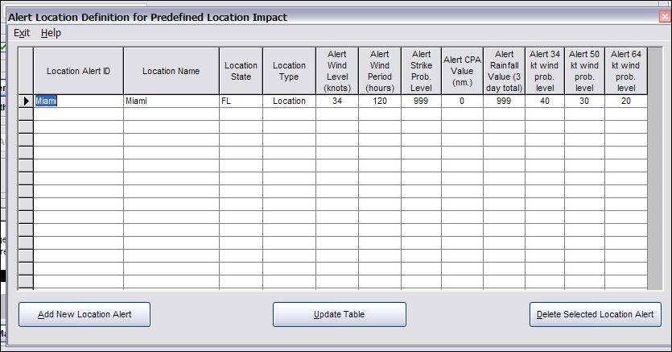Change Alert 34 kt wind prob value 40
The height and width of the screenshot is (352, 672).
click(545, 101)
